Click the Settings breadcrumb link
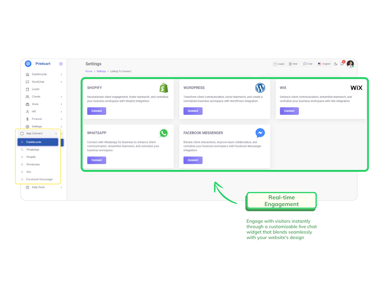384x288 pixels. click(x=101, y=71)
